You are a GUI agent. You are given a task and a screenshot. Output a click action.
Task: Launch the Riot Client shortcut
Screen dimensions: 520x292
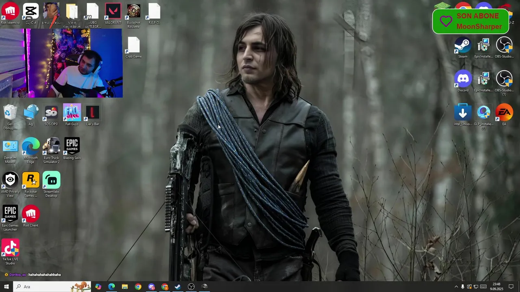(x=31, y=217)
